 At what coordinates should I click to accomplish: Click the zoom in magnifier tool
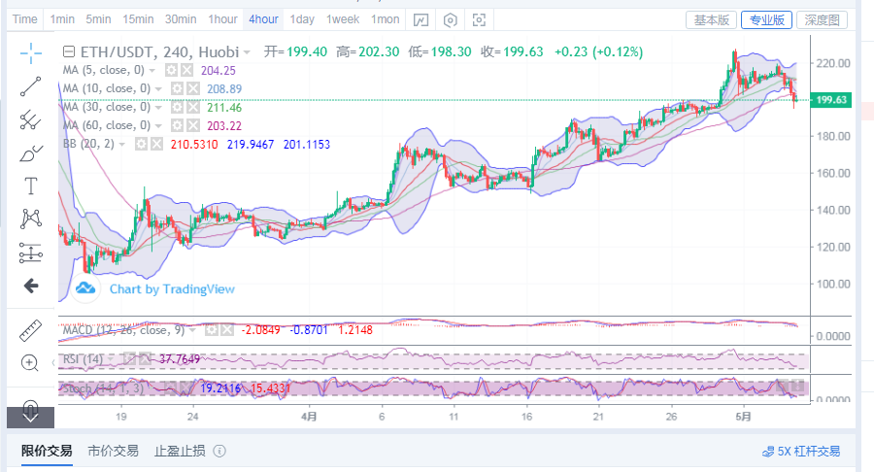[x=30, y=363]
